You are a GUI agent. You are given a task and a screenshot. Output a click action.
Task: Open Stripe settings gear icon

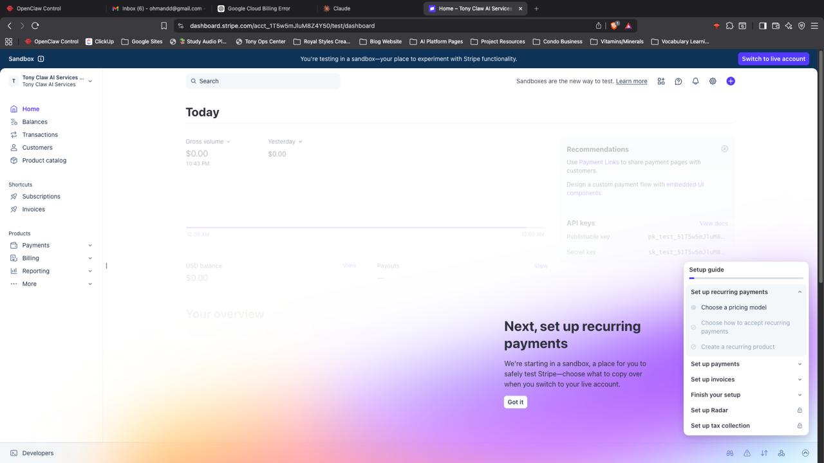(713, 81)
